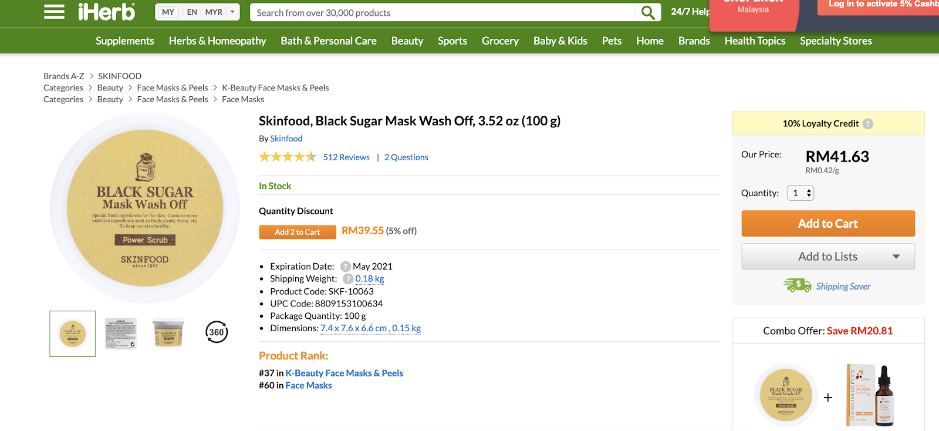939x431 pixels.
Task: Open the 360 degree product view
Action: (x=217, y=332)
